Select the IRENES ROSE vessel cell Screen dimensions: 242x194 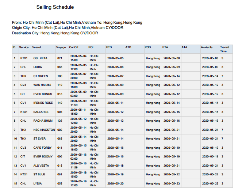[43, 103]
